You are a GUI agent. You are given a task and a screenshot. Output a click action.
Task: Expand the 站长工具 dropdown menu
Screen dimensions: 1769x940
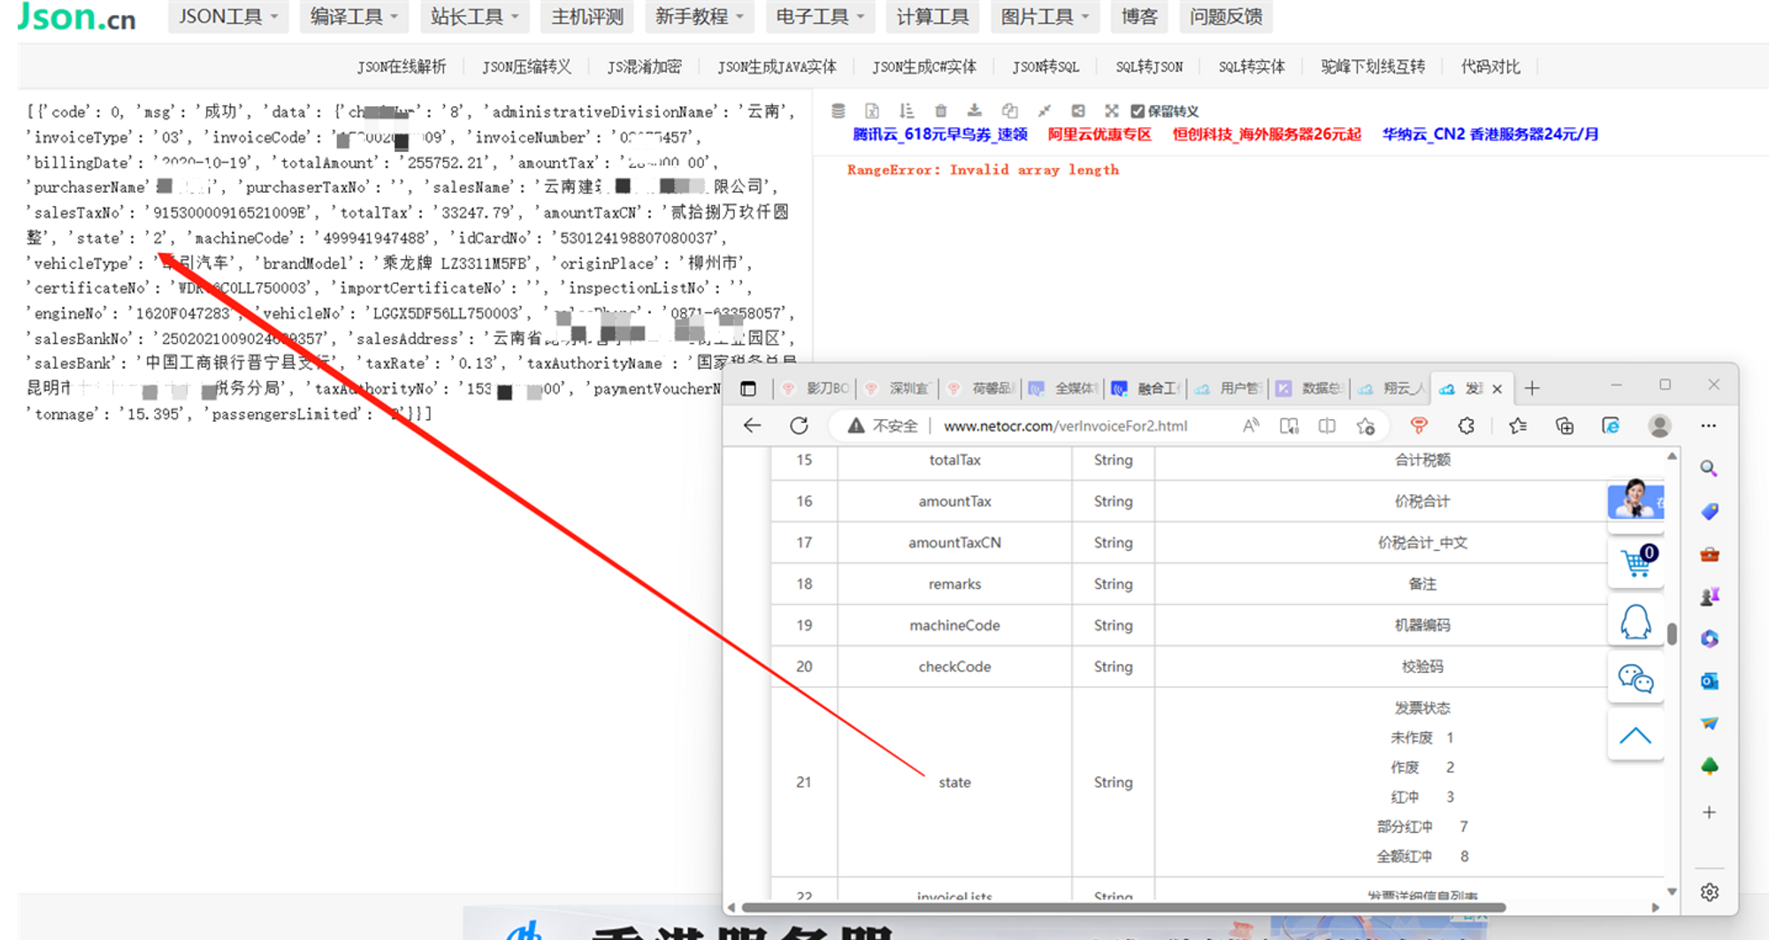pos(474,17)
